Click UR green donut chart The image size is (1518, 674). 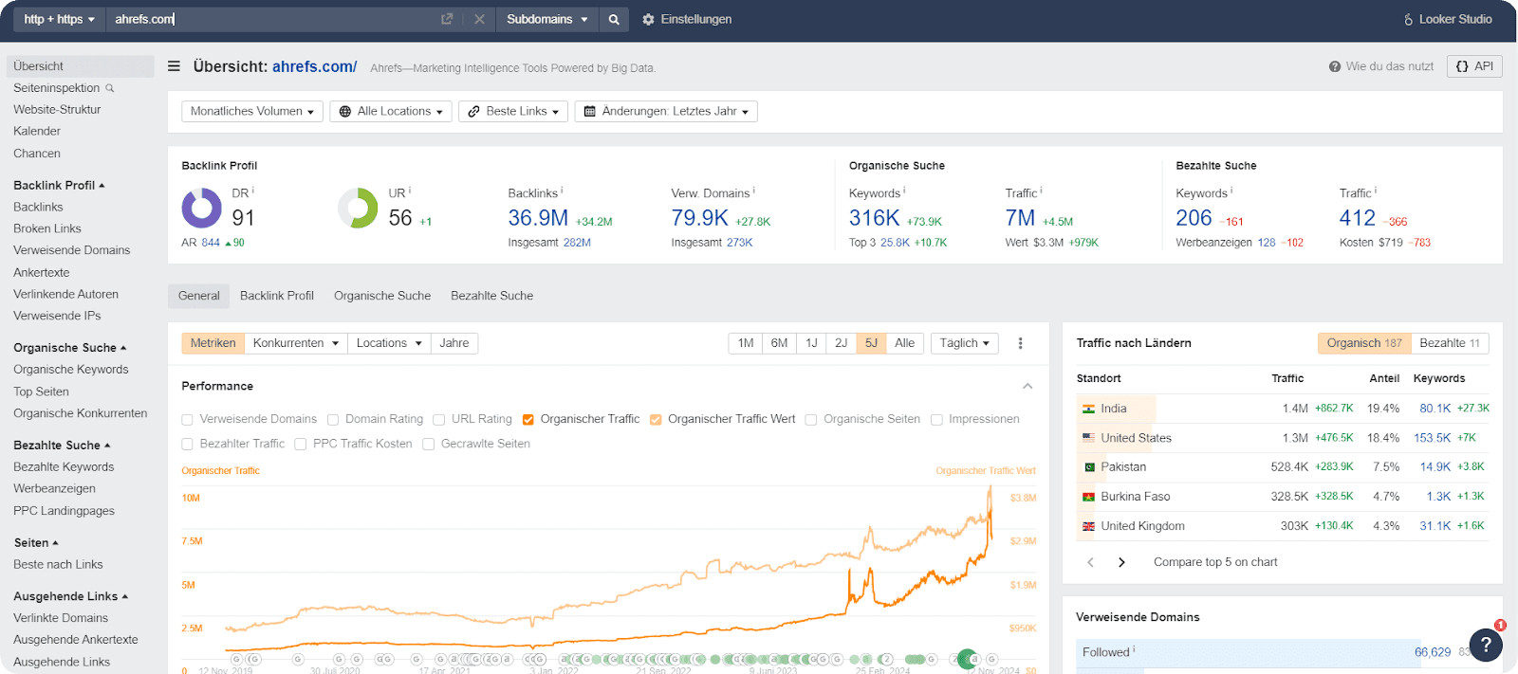[358, 208]
